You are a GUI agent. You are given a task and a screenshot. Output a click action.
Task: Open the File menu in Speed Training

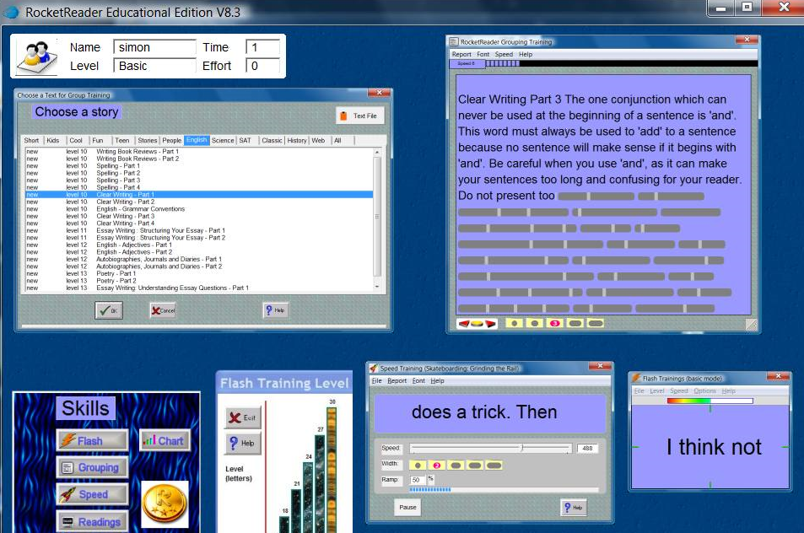(377, 381)
